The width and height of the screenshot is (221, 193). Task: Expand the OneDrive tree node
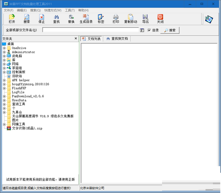coord(4,48)
